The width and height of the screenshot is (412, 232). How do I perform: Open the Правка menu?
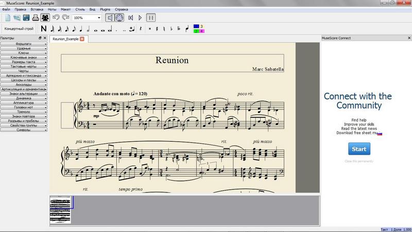coord(21,9)
